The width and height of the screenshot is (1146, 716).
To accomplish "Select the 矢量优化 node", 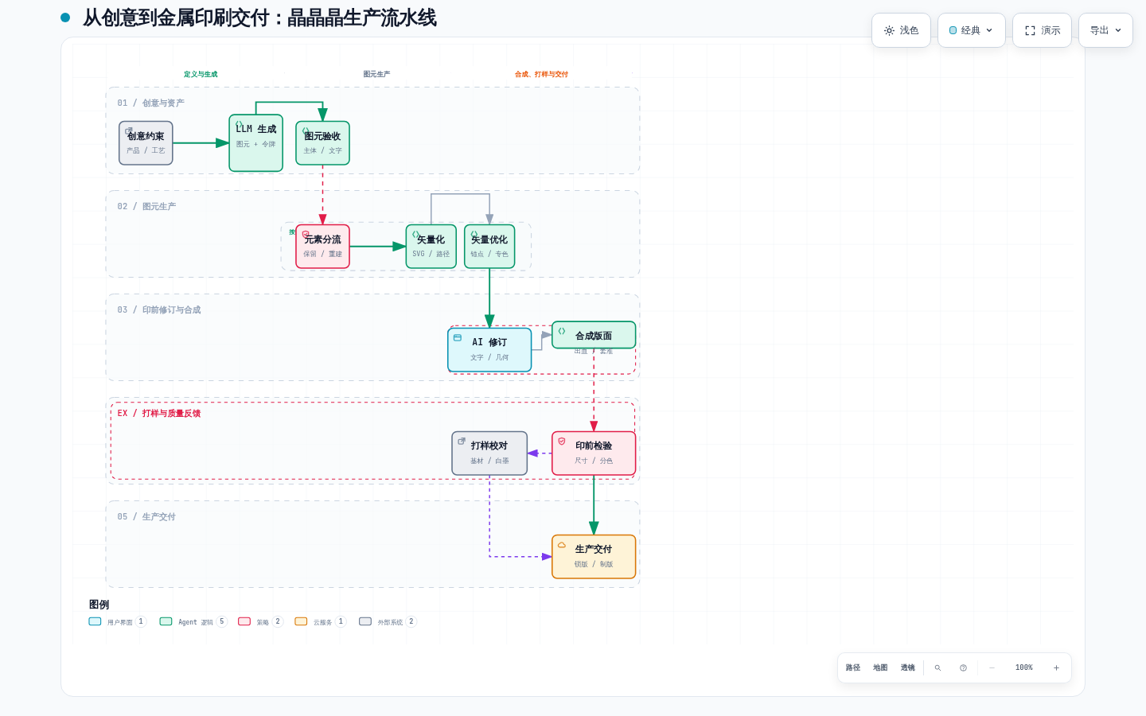I will [x=489, y=247].
